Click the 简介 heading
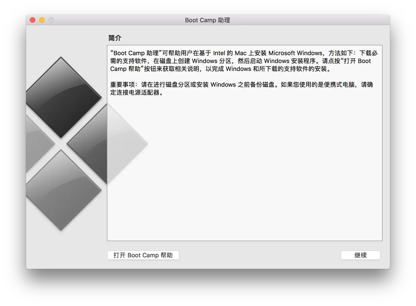The width and height of the screenshot is (416, 306). click(115, 38)
